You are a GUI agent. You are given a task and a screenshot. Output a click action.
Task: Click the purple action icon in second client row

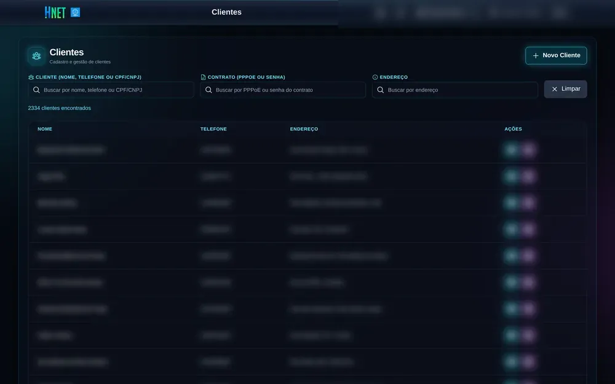[528, 176]
